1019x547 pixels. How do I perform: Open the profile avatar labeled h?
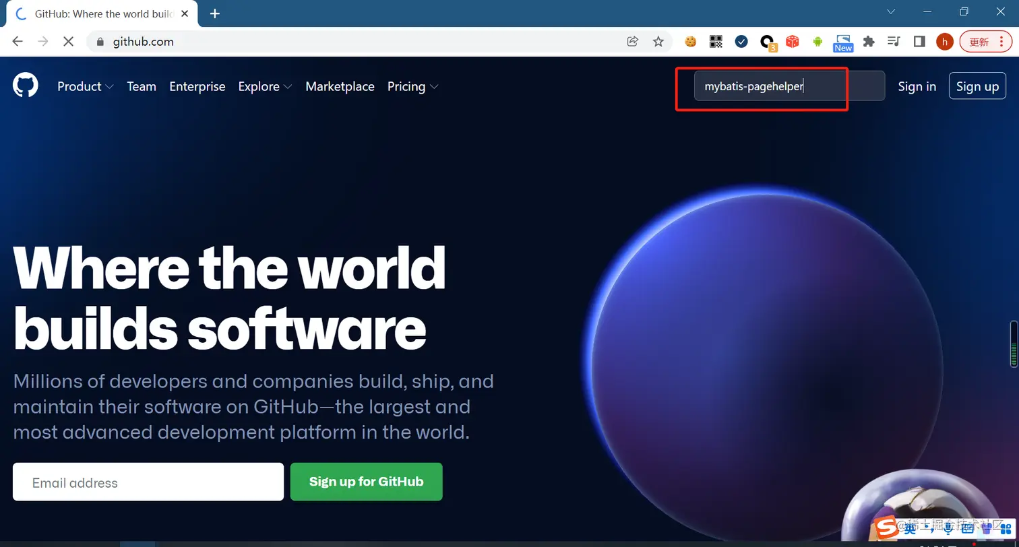coord(945,42)
